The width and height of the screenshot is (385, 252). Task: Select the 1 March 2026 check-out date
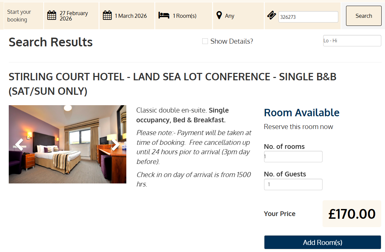pos(131,16)
